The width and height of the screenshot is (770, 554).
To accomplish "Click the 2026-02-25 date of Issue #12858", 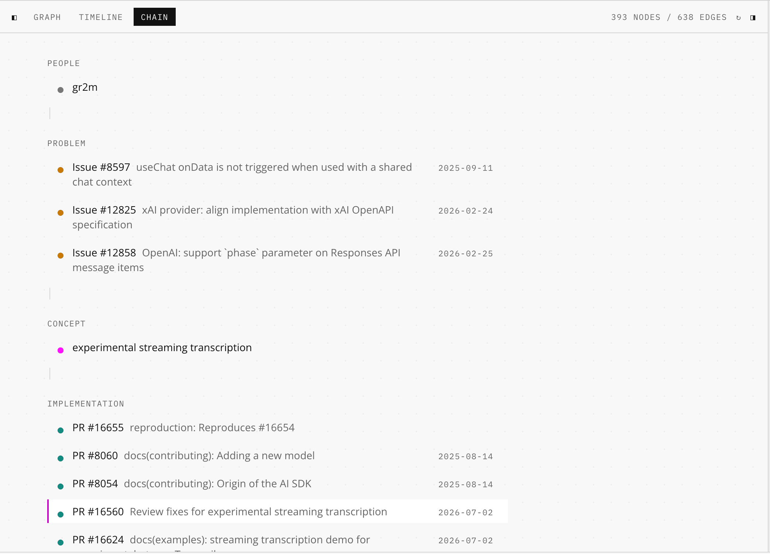I will point(465,254).
